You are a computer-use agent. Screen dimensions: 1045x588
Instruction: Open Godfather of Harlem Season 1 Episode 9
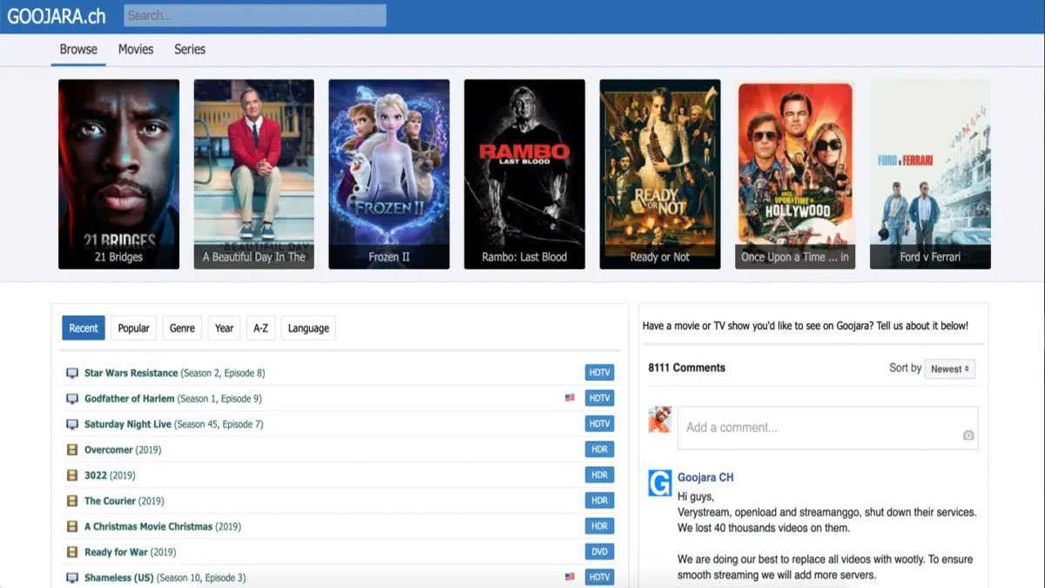172,399
